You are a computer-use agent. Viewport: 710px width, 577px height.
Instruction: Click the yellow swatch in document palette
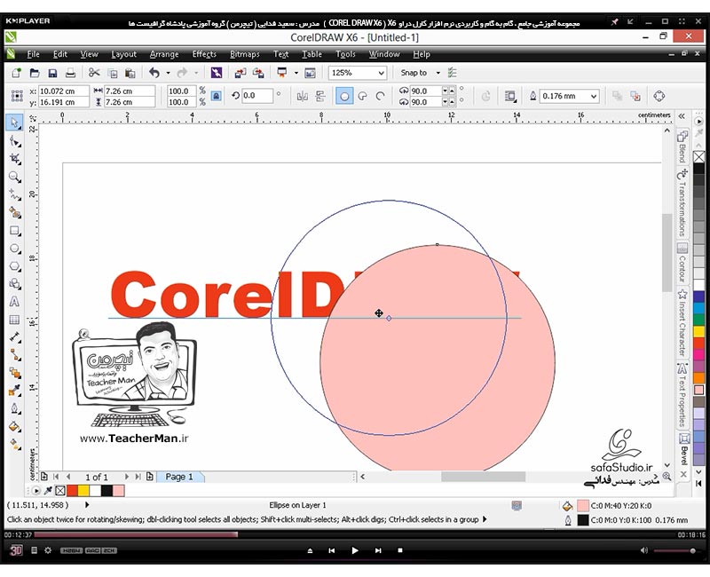83,491
